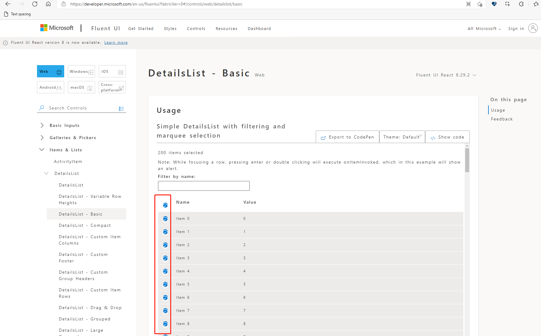This screenshot has height=336, width=541.
Task: Toggle the select-all checkbox in the list header
Action: point(165,205)
